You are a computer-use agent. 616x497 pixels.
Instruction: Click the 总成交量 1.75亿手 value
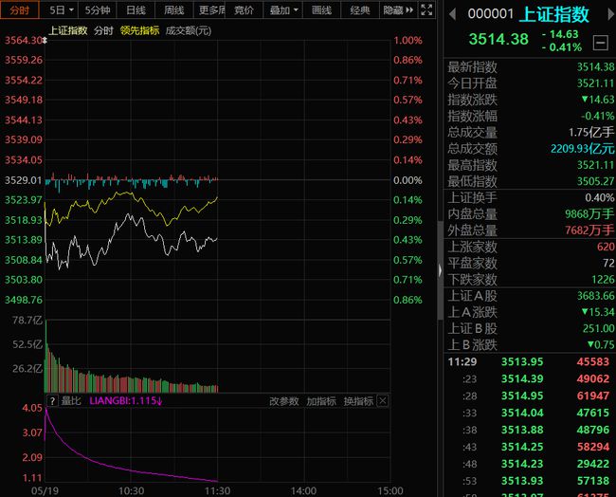[x=591, y=132]
